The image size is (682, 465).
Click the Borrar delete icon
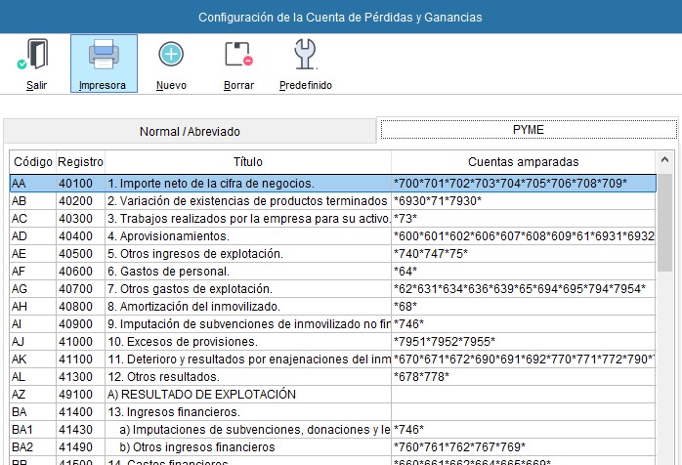point(238,56)
